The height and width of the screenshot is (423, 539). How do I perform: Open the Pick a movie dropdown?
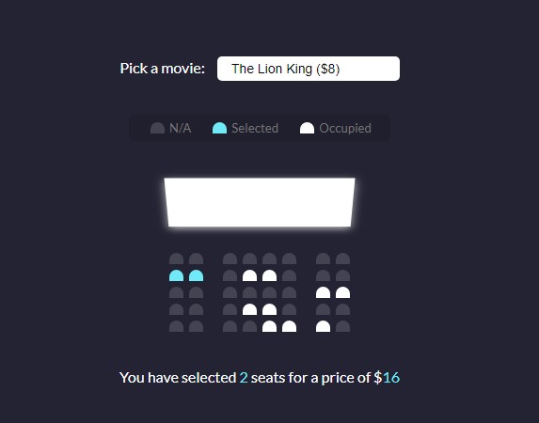[309, 69]
